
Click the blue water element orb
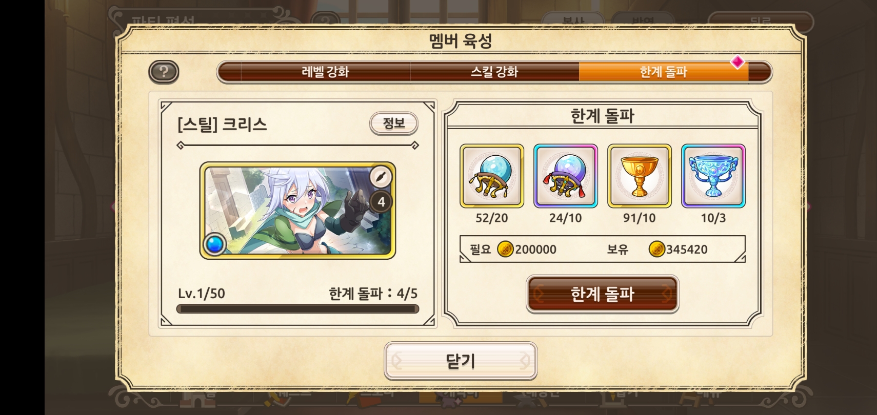214,244
